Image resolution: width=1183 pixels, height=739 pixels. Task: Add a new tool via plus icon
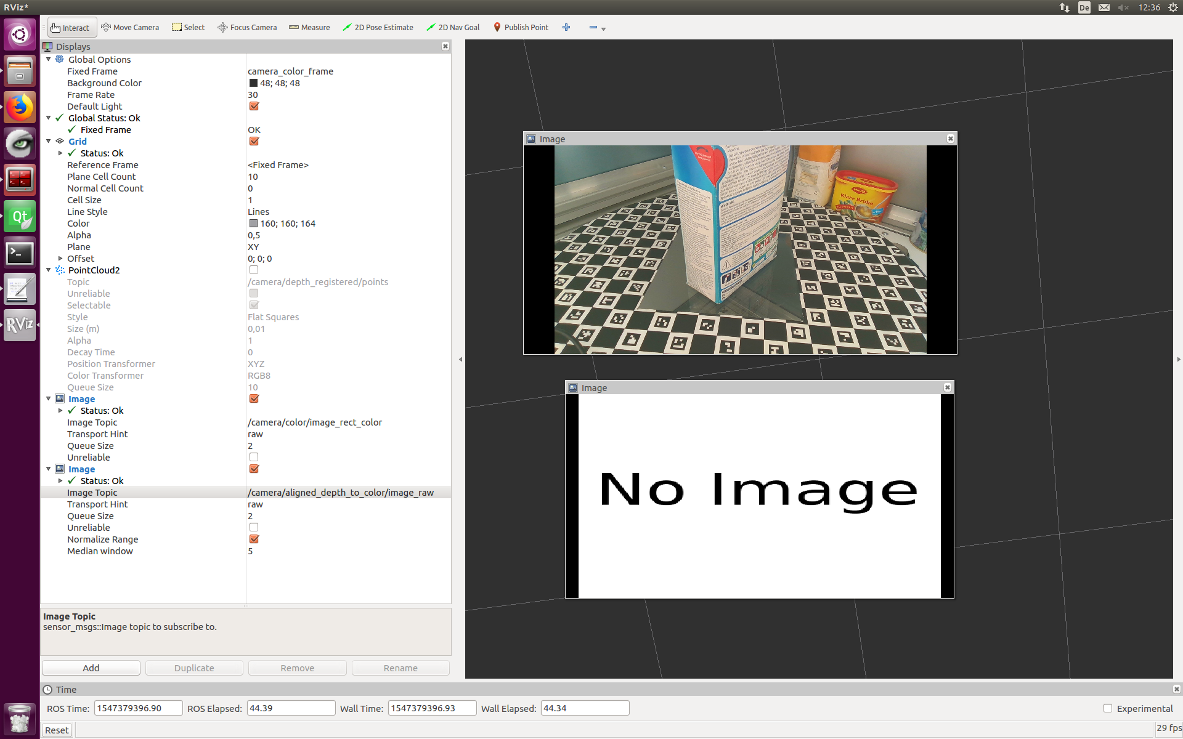pyautogui.click(x=566, y=27)
